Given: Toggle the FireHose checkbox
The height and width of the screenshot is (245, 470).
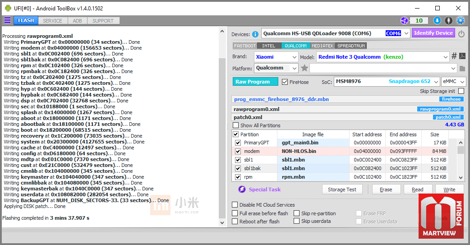Looking at the screenshot, I should (285, 82).
